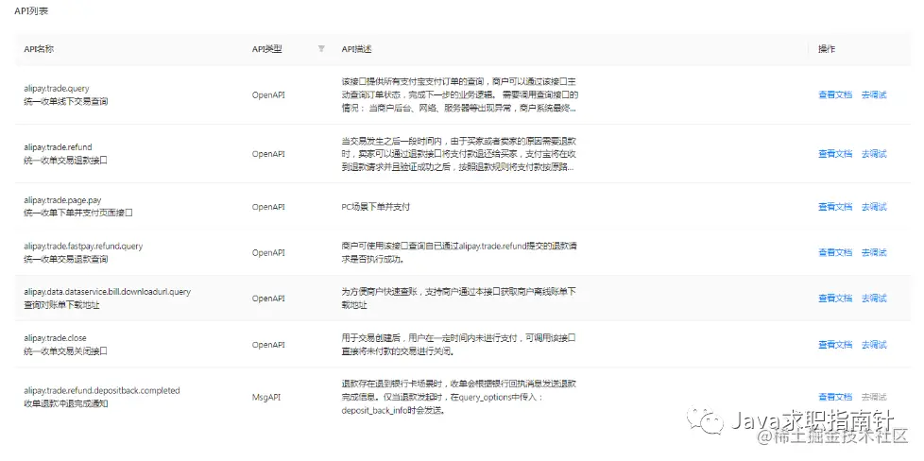Image resolution: width=924 pixels, height=461 pixels.
Task: Open the API类型 column filter icon
Action: tap(321, 49)
